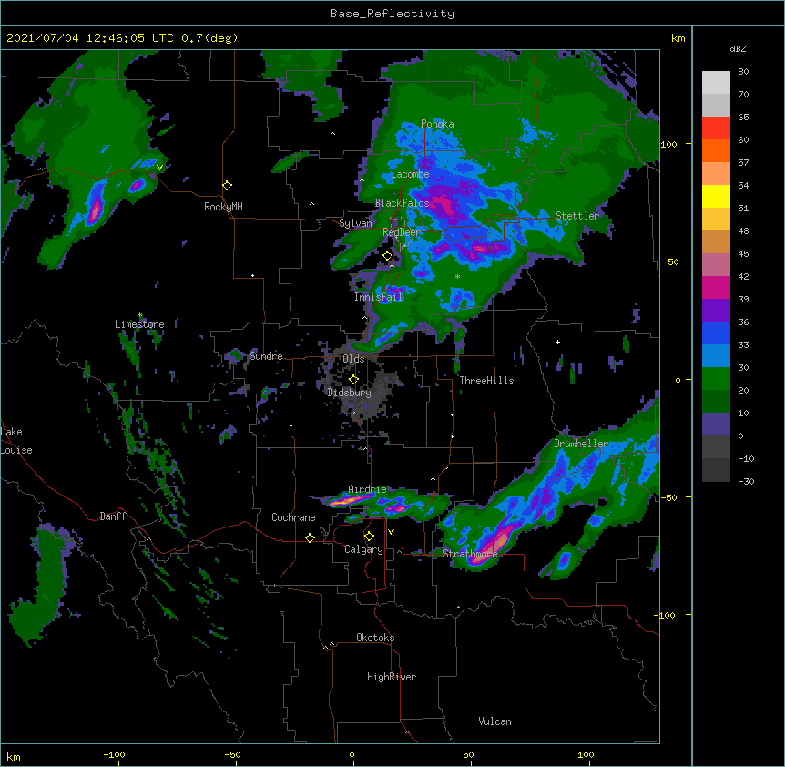Click the green 30-20 dBZ legend swatch
This screenshot has height=767, width=785.
click(x=716, y=379)
